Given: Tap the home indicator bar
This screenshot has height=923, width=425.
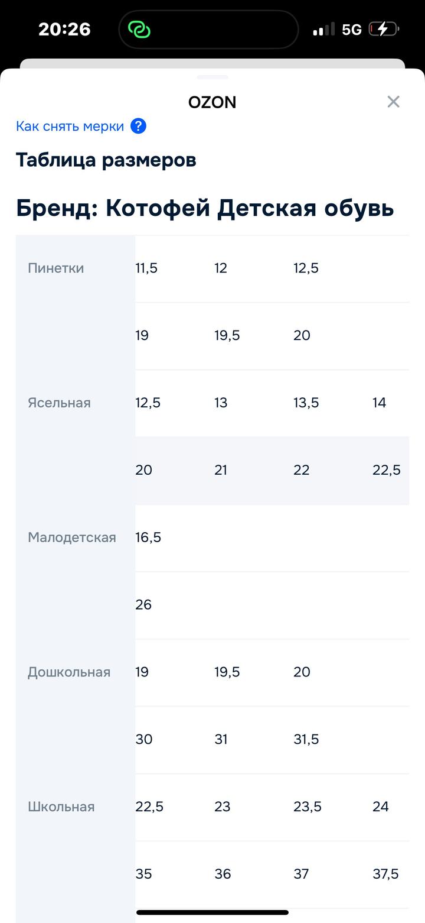Looking at the screenshot, I should tap(212, 912).
